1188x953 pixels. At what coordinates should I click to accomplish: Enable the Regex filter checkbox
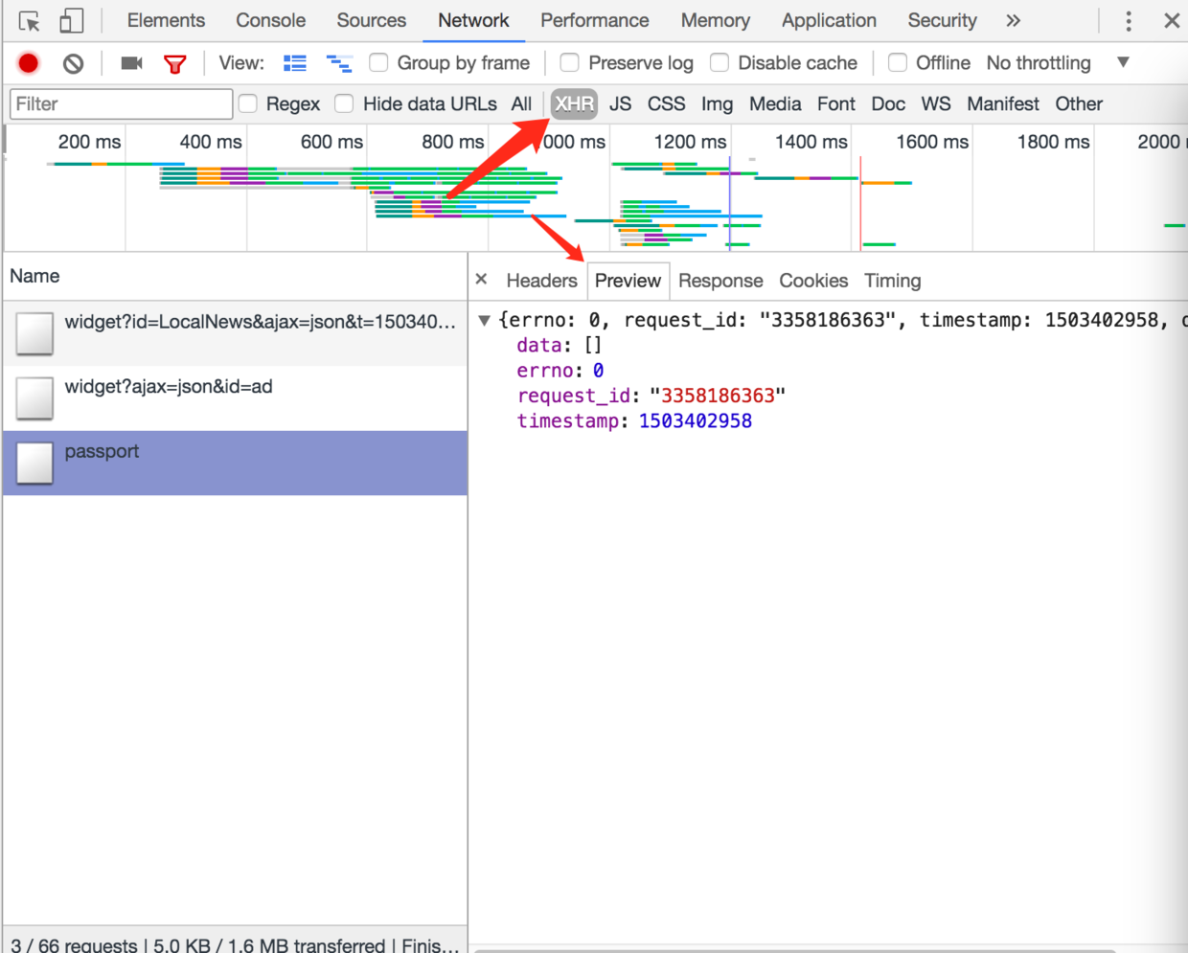(x=248, y=103)
